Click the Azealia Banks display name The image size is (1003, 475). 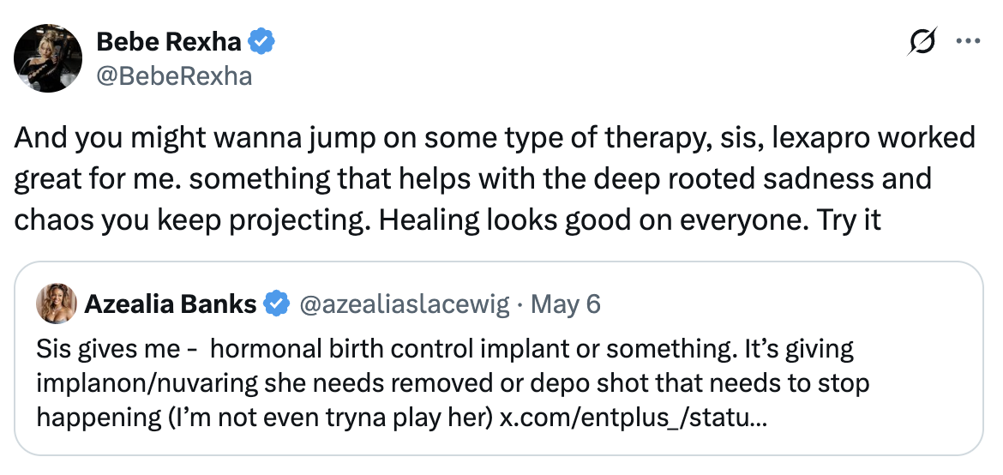point(171,304)
